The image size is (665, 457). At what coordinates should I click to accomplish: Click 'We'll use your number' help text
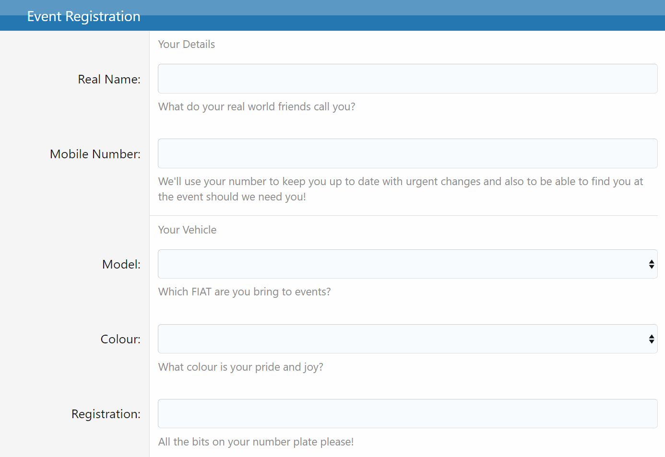pos(401,189)
